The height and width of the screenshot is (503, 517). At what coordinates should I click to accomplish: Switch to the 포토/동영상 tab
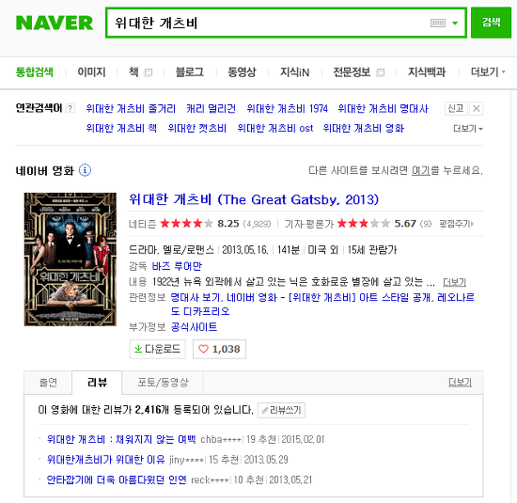click(x=163, y=383)
